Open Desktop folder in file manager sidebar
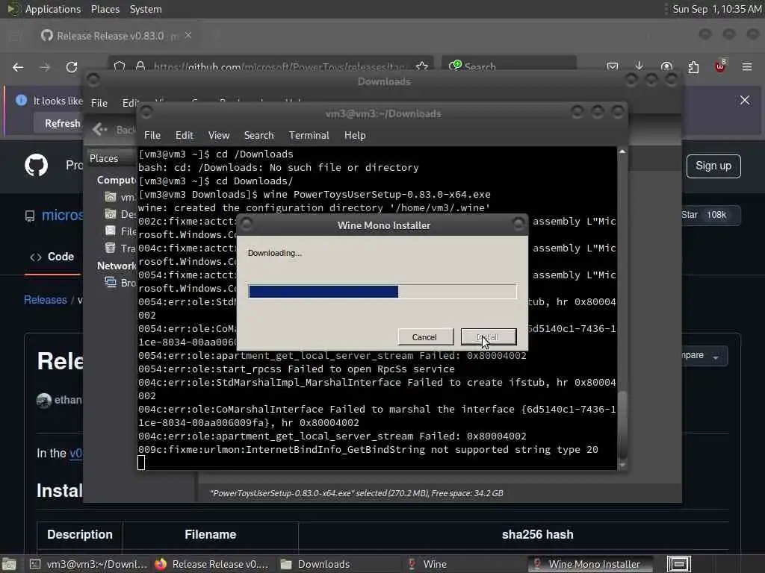The width and height of the screenshot is (765, 573). [120, 214]
